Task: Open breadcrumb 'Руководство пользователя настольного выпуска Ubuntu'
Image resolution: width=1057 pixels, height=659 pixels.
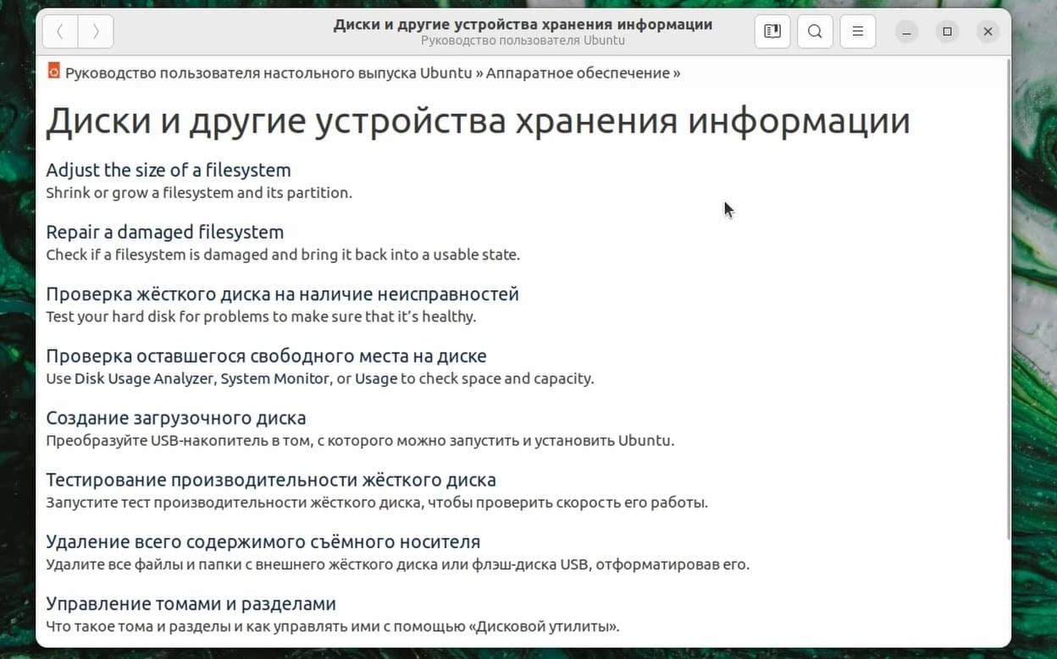Action: click(x=268, y=73)
